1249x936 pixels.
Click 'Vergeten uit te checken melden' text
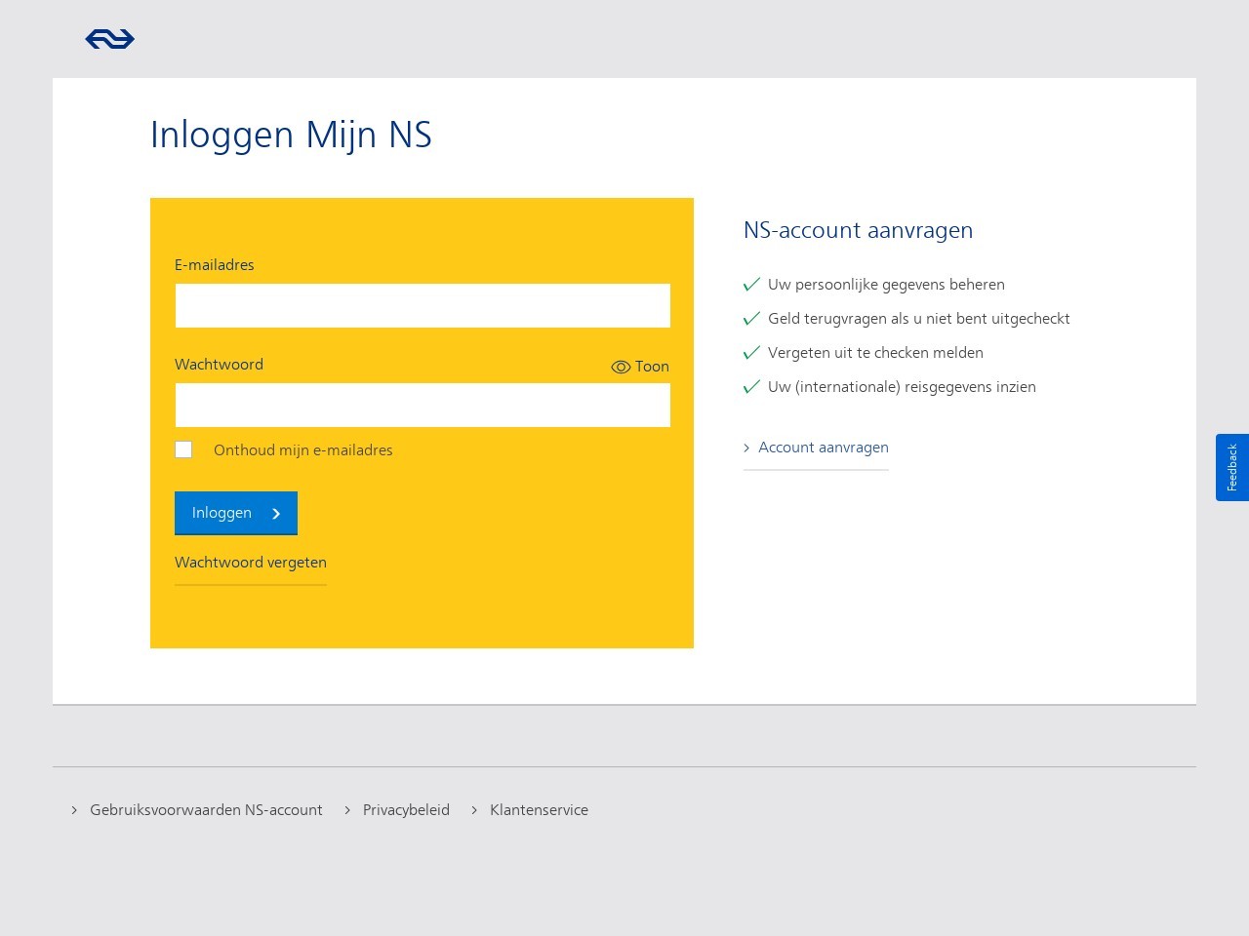click(x=875, y=353)
